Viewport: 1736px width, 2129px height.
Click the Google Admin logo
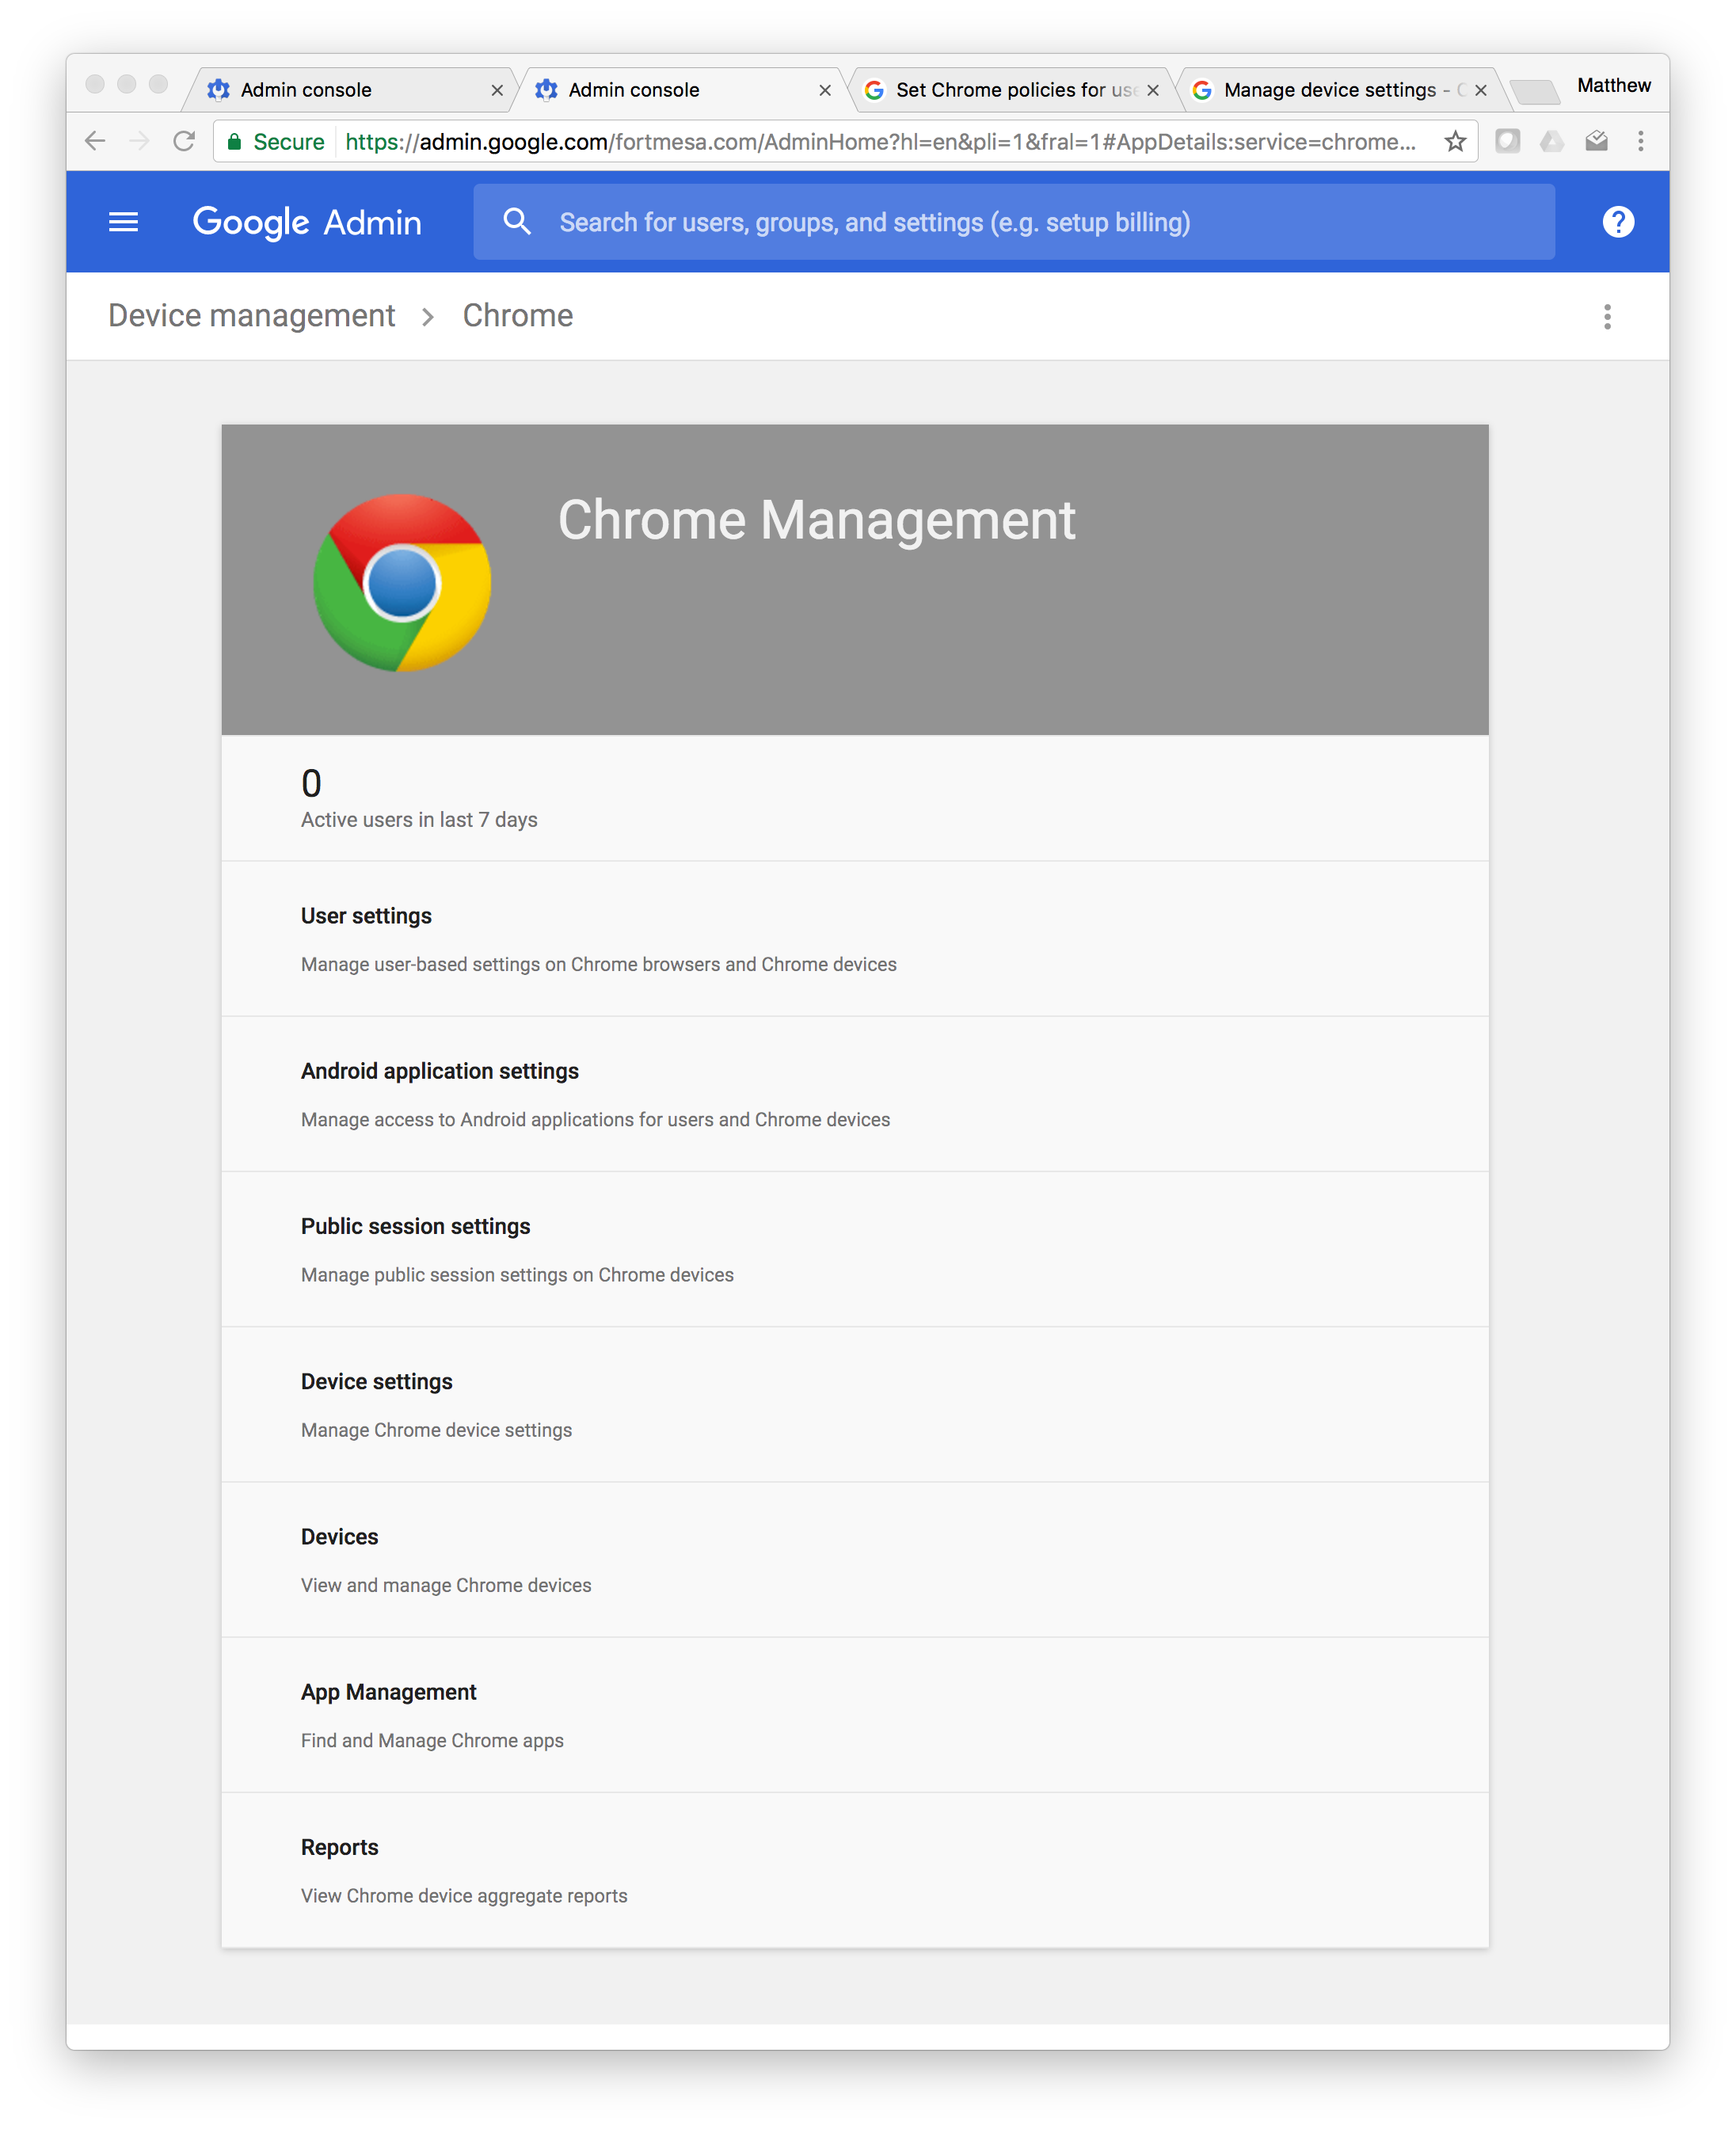coord(307,222)
